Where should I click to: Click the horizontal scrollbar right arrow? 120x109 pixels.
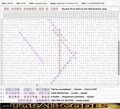pos(117,85)
